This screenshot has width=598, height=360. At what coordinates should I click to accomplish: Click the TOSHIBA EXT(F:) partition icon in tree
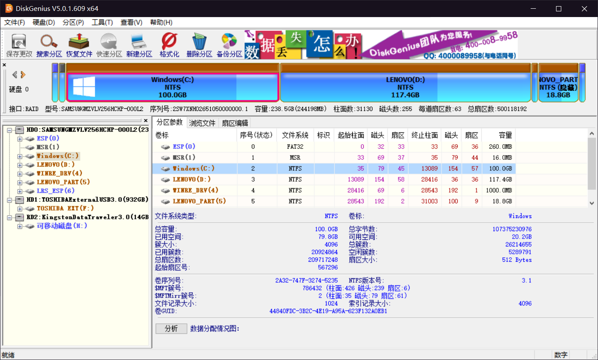tap(30, 208)
